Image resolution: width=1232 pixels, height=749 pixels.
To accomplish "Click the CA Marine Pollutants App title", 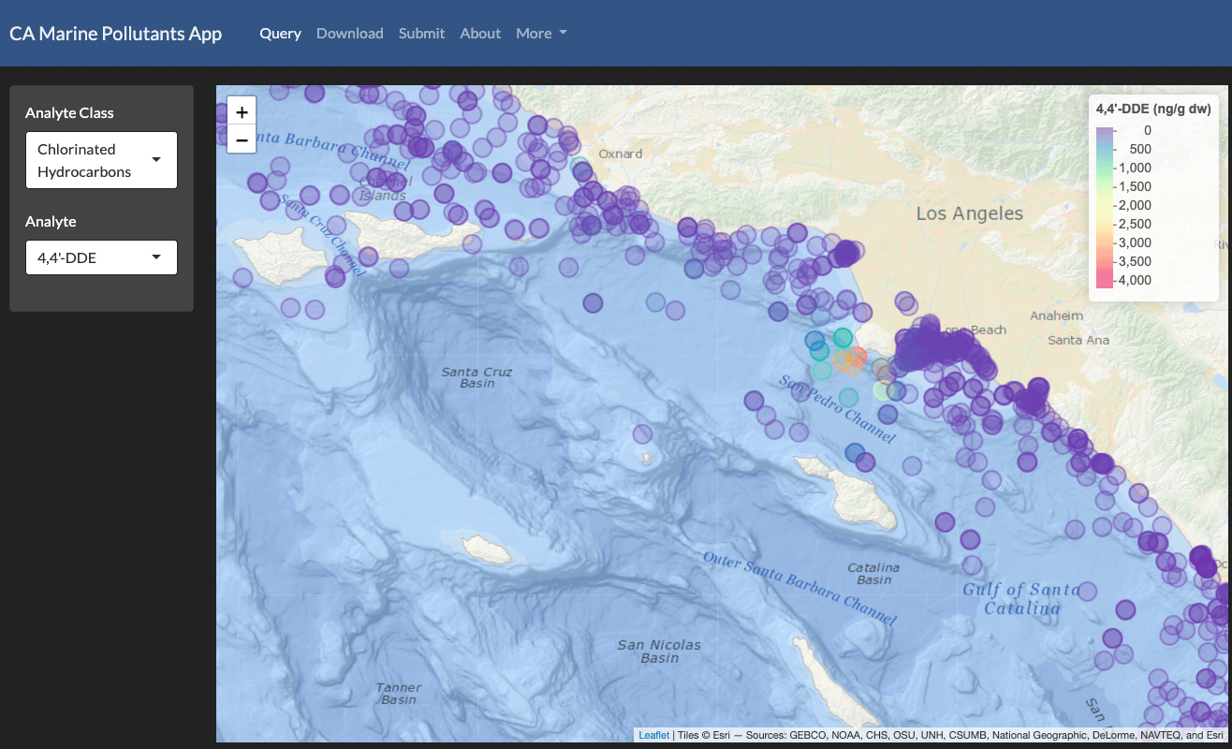I will point(115,33).
